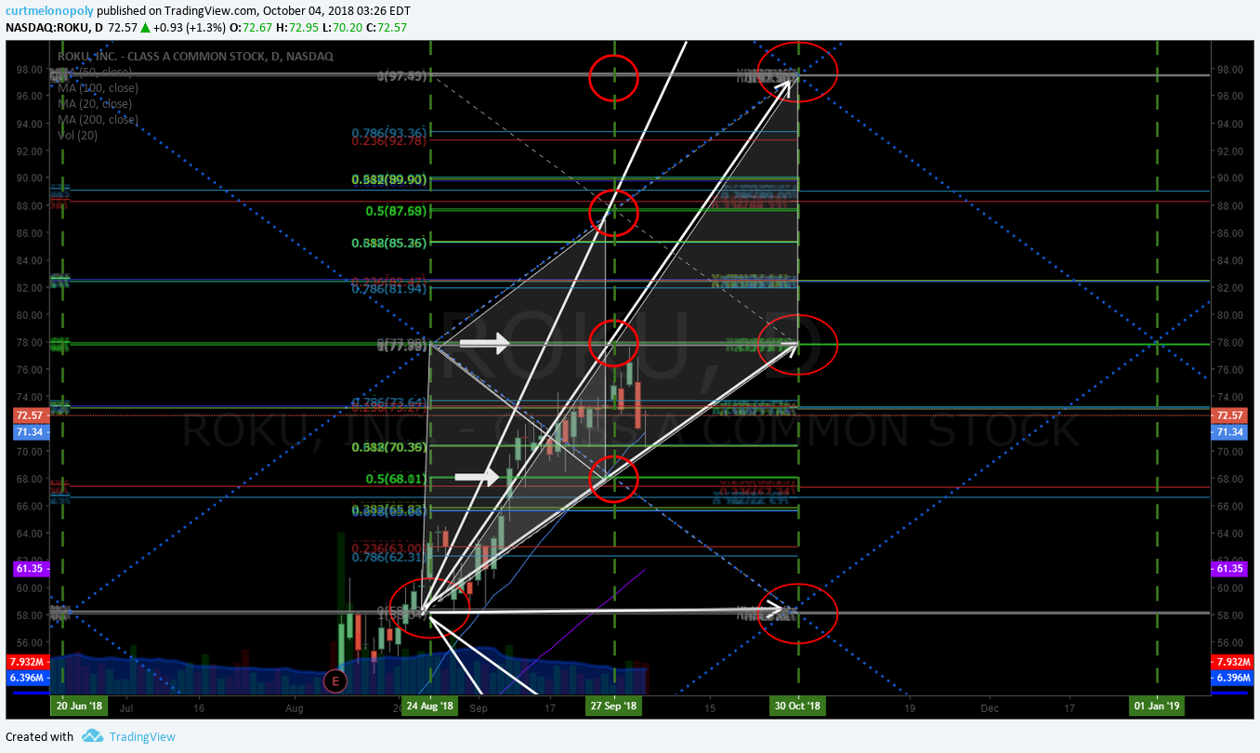Image resolution: width=1260 pixels, height=753 pixels.
Task: Select the 0.786(81.94) Fibonacci level label
Action: pos(388,289)
